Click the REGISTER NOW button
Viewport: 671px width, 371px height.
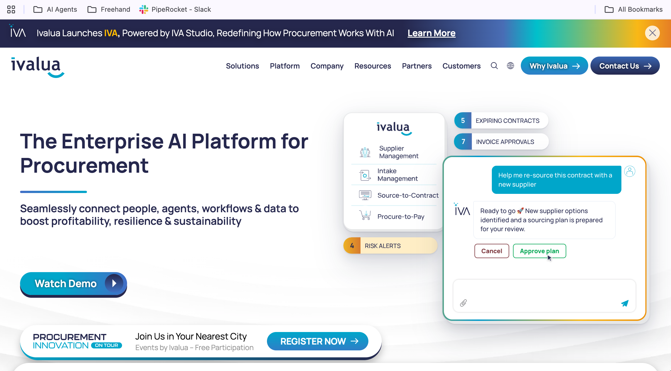coord(318,341)
